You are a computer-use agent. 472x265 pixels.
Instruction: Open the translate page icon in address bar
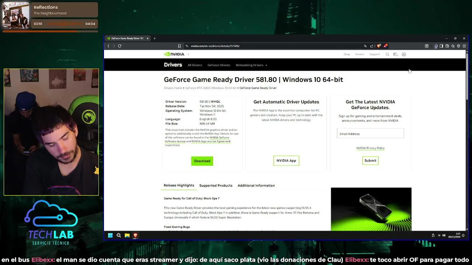[x=365, y=46]
